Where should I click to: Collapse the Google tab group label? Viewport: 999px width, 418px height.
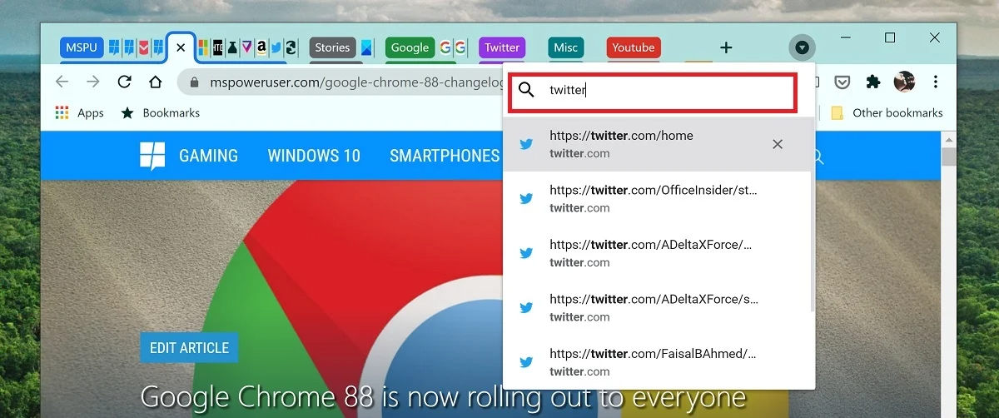410,47
